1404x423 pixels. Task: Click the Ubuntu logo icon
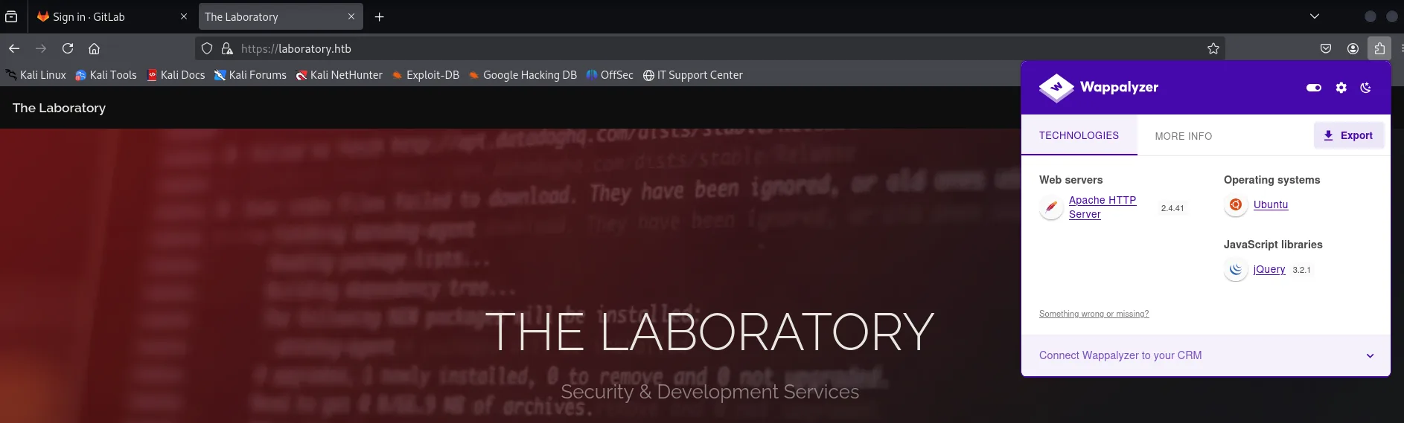[1236, 204]
